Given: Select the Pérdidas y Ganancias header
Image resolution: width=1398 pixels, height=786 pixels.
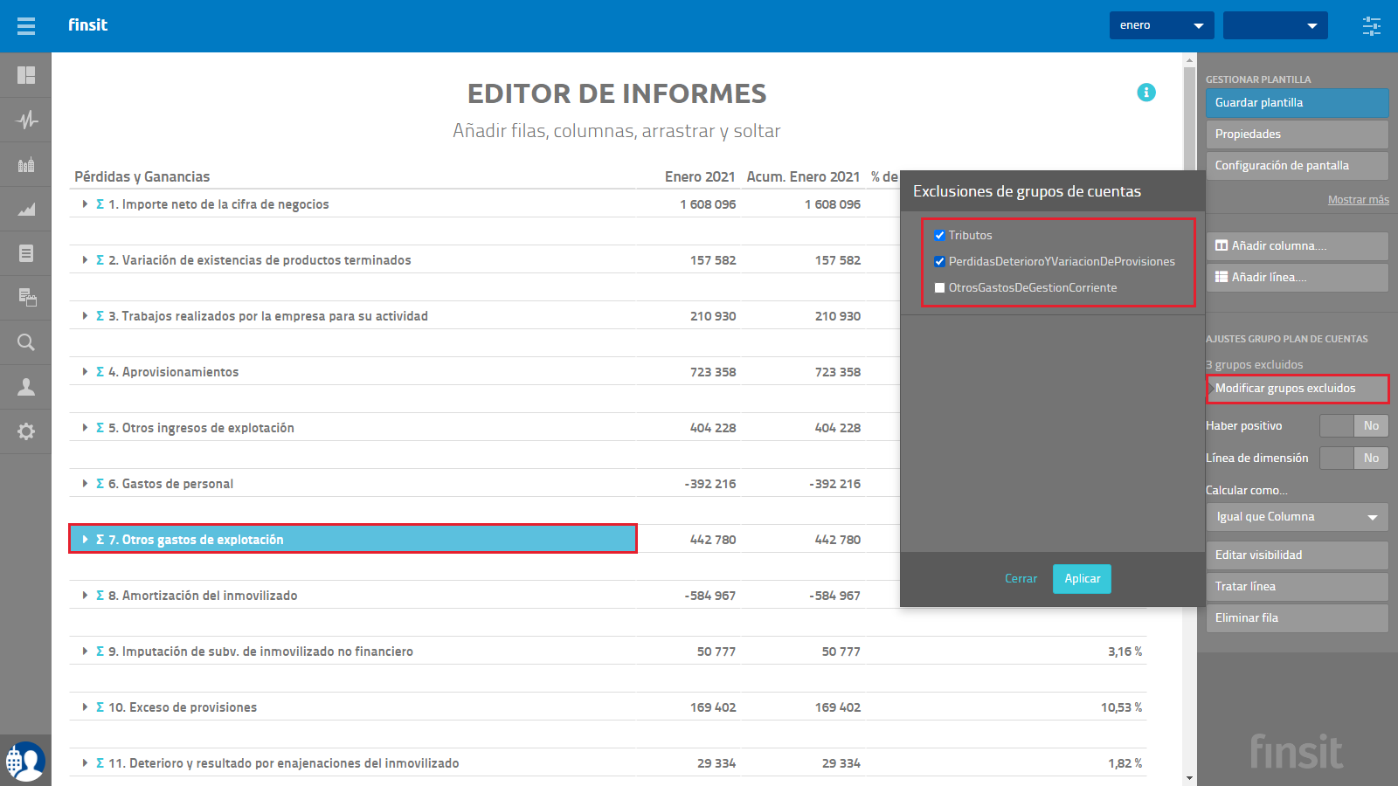Looking at the screenshot, I should 142,176.
